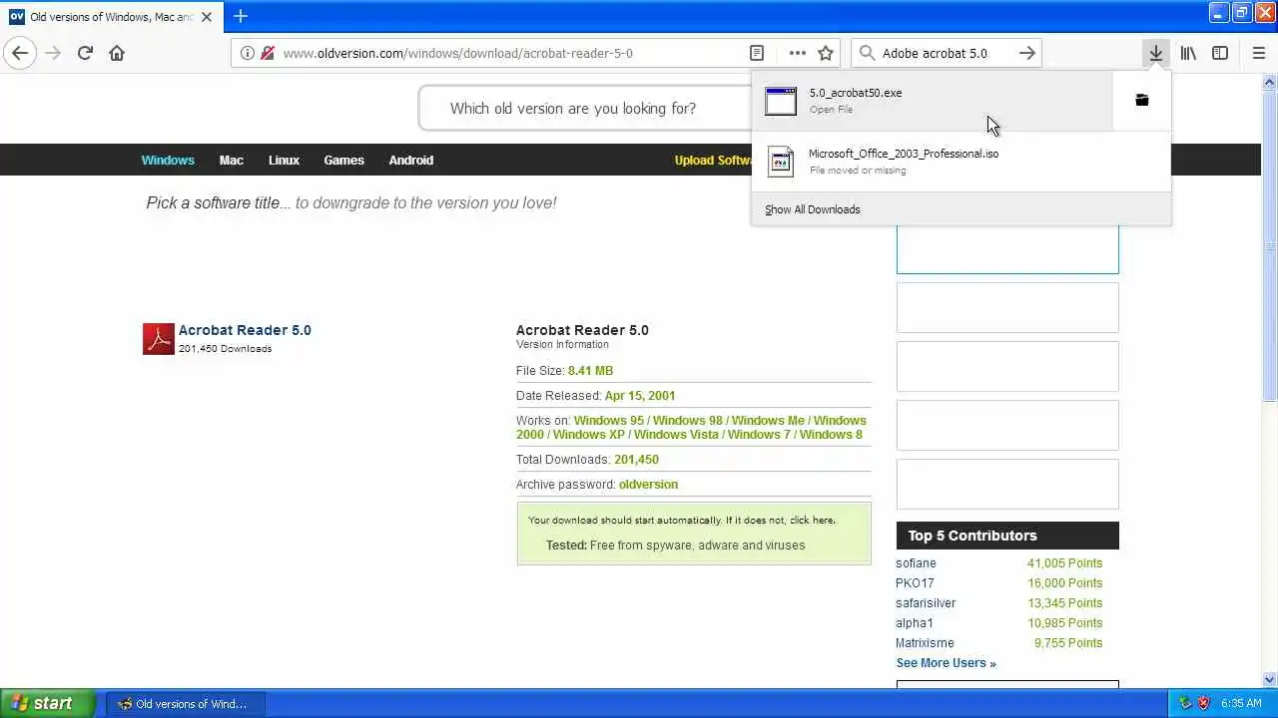Bookmark this page with the star

(826, 53)
